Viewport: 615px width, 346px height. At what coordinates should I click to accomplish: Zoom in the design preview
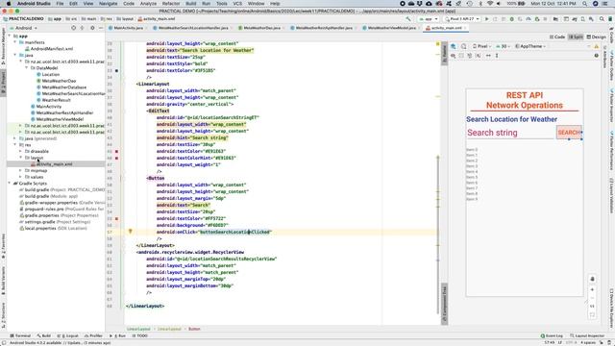click(592, 289)
